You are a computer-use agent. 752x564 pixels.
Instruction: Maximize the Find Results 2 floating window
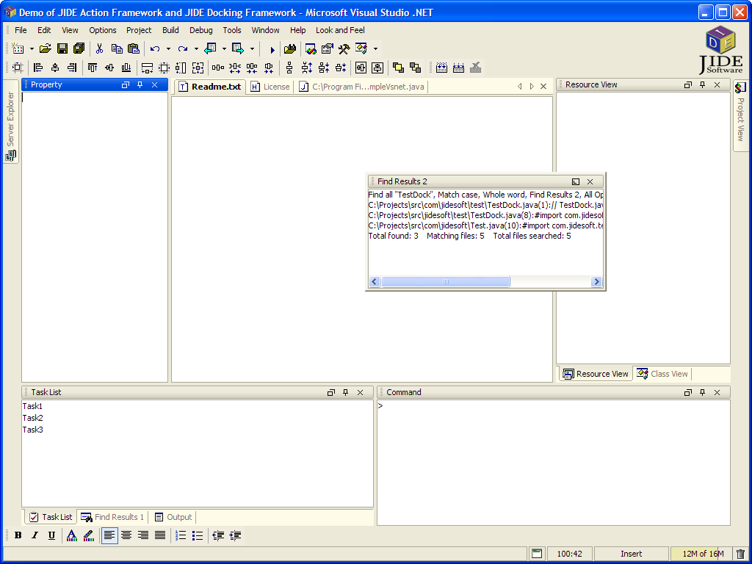[576, 182]
